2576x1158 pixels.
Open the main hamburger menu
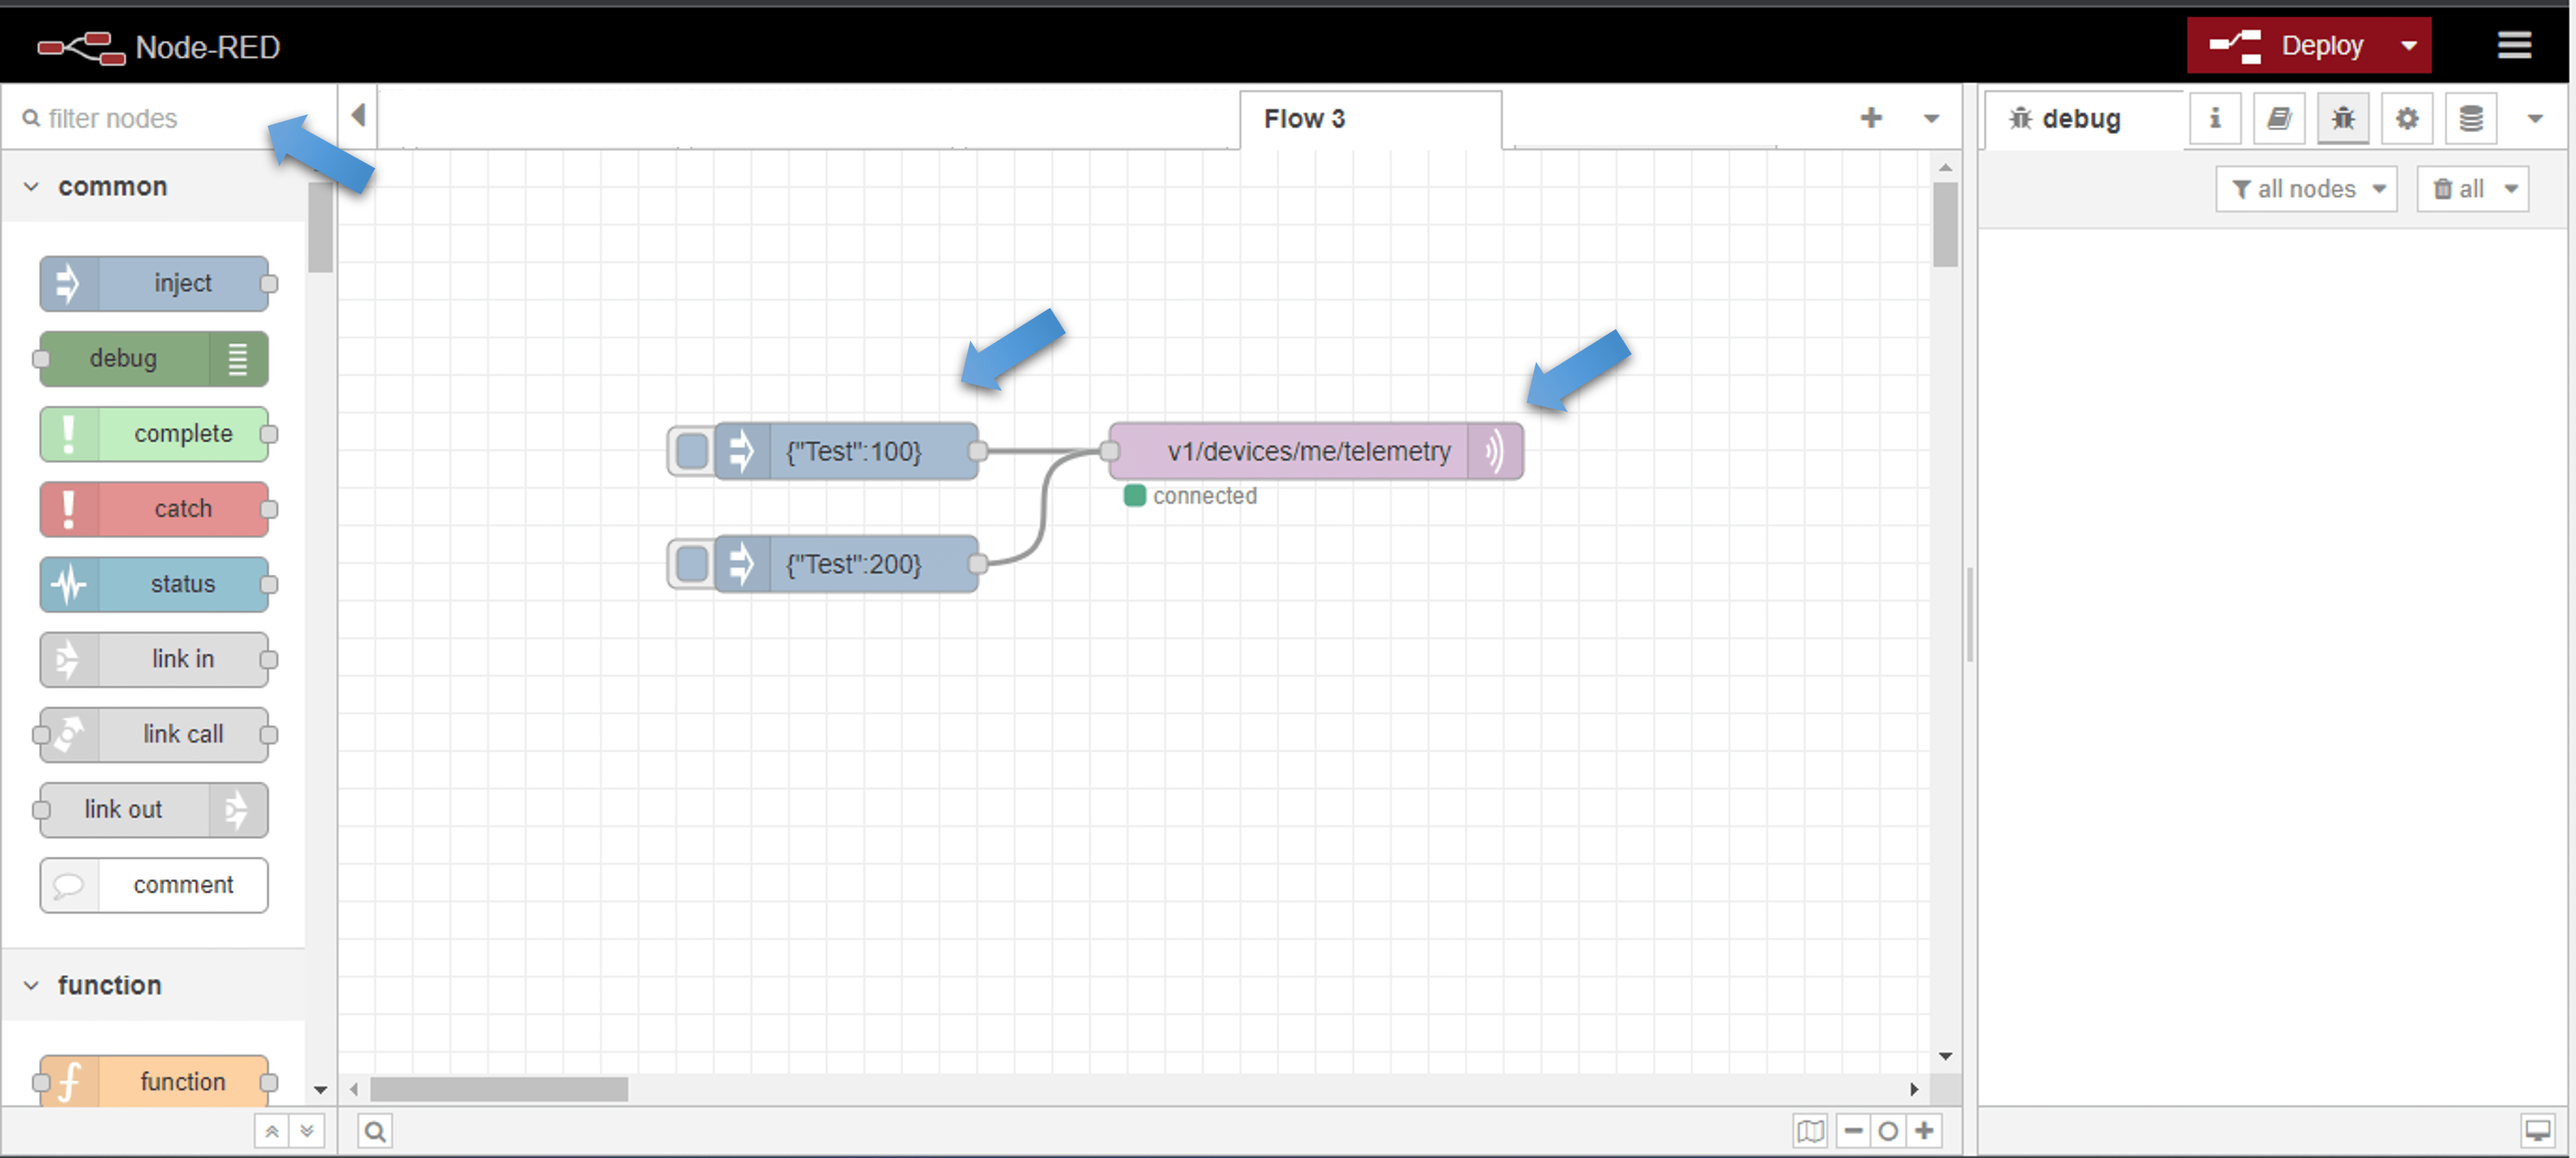click(2513, 45)
